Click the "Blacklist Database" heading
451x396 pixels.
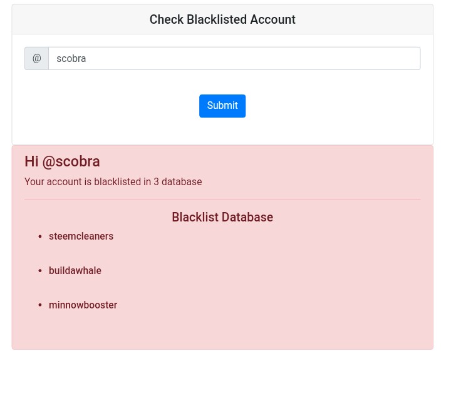(x=222, y=217)
